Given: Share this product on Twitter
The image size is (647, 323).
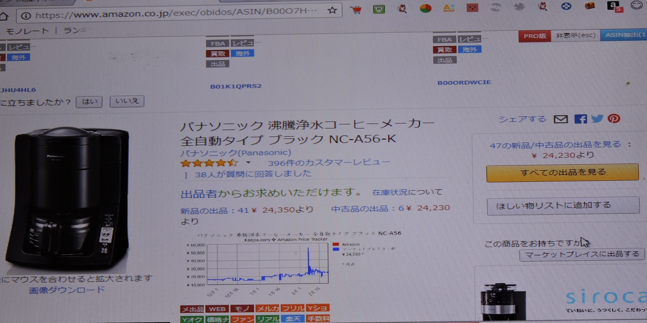Looking at the screenshot, I should (597, 119).
